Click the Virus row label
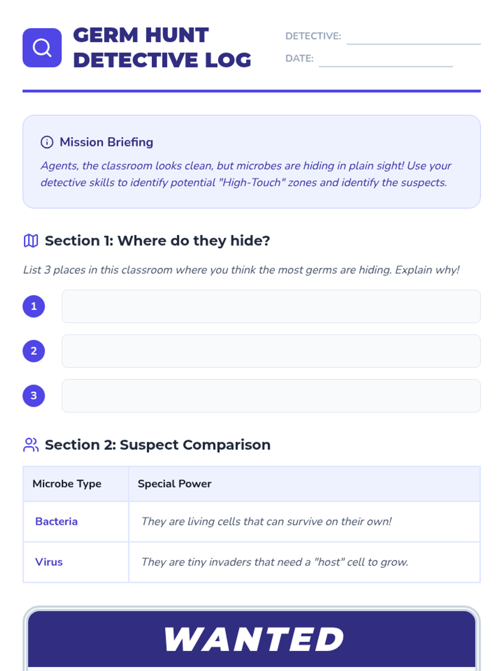The width and height of the screenshot is (503, 671). 49,562
